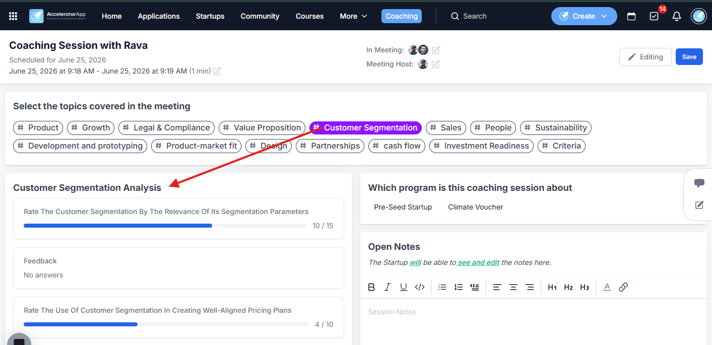Click the segmentation parameters rating bar
The image size is (712, 345).
[165, 226]
